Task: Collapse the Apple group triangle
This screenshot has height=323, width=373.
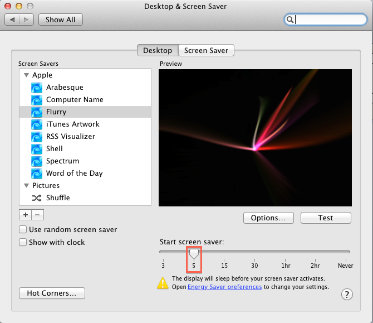Action: click(26, 75)
